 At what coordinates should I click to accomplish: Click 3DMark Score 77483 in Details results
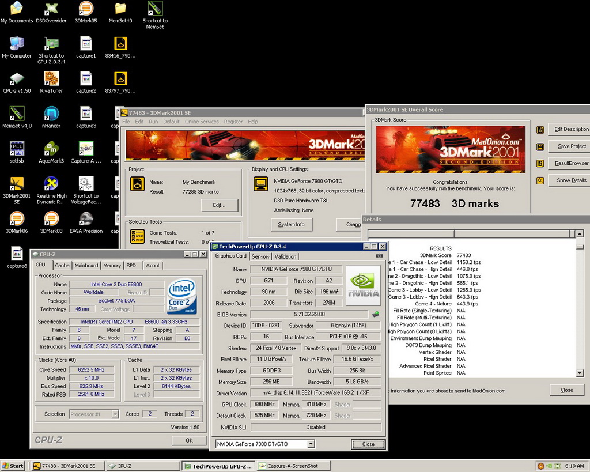point(464,255)
